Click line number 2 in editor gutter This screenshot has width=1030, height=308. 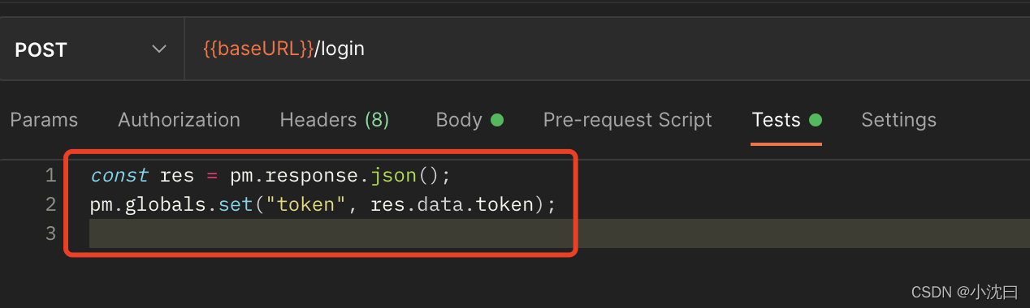tap(50, 204)
